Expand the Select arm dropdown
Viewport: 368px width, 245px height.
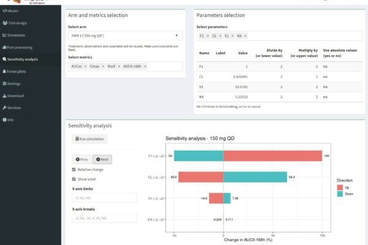[x=125, y=36]
